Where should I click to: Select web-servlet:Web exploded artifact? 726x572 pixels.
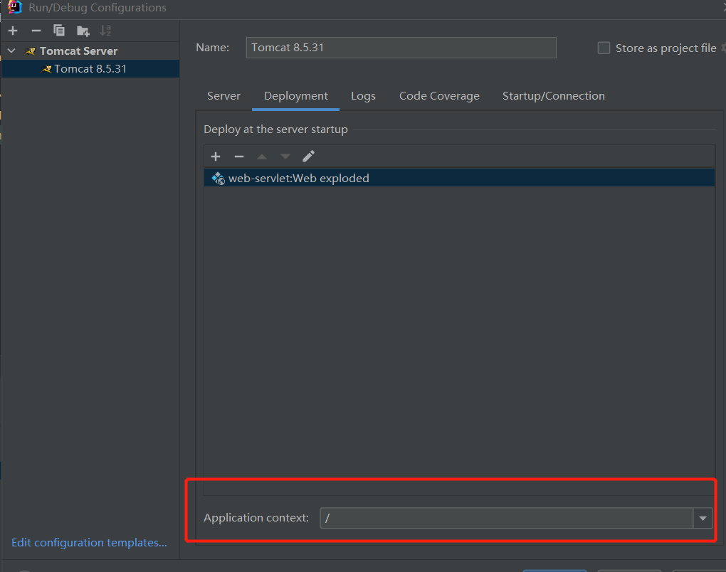point(459,178)
